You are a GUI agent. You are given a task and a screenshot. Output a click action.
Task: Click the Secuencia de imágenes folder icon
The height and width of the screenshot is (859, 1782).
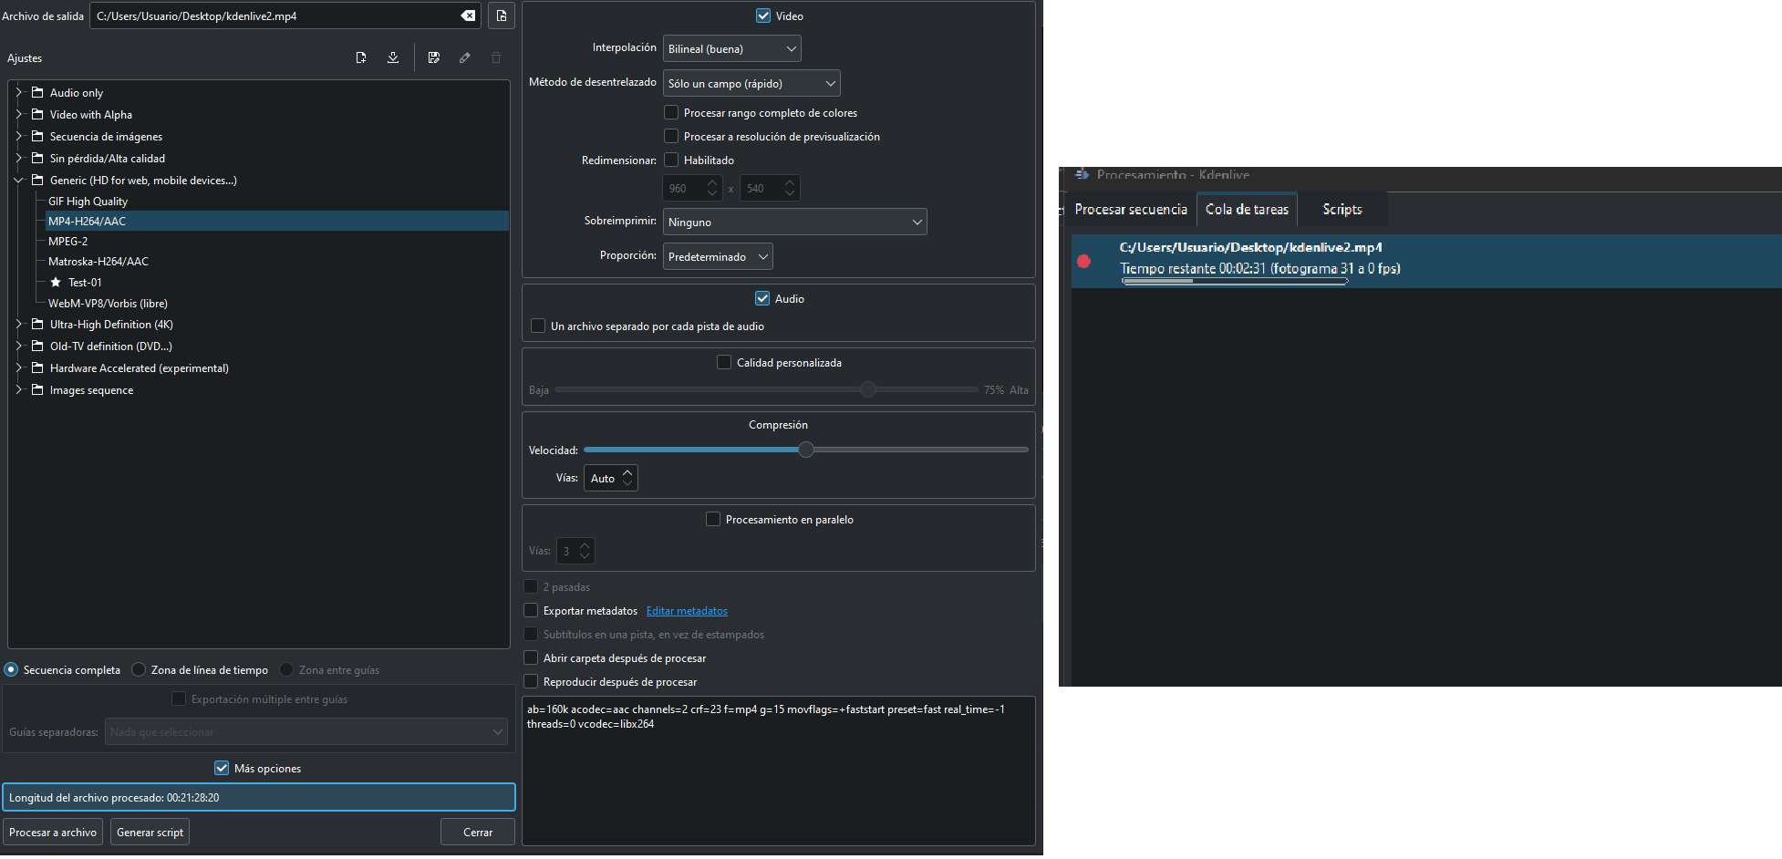coord(37,136)
